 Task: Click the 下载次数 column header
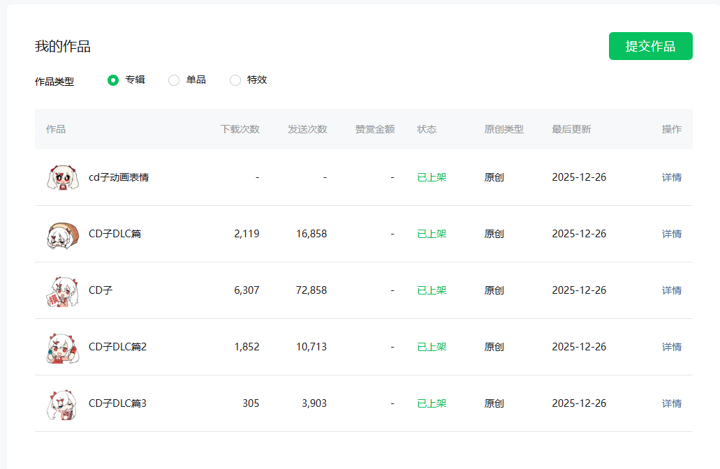pyautogui.click(x=240, y=129)
